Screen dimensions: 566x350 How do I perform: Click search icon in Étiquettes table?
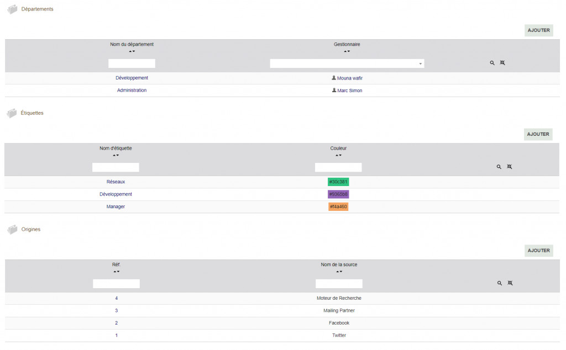pyautogui.click(x=499, y=167)
